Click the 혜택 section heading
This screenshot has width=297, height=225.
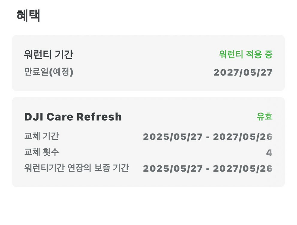[28, 16]
